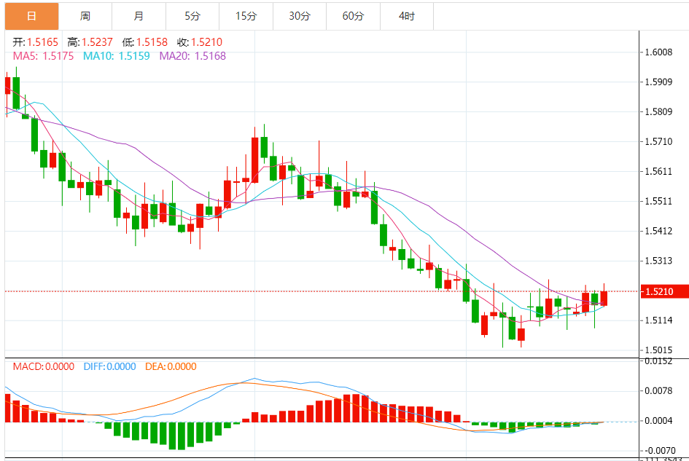Click the MA5: 1.5175 indicator label
689x461 pixels.
click(x=44, y=56)
